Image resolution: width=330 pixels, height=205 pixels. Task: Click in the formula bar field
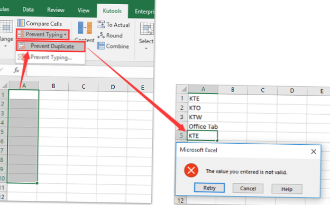coord(90,71)
